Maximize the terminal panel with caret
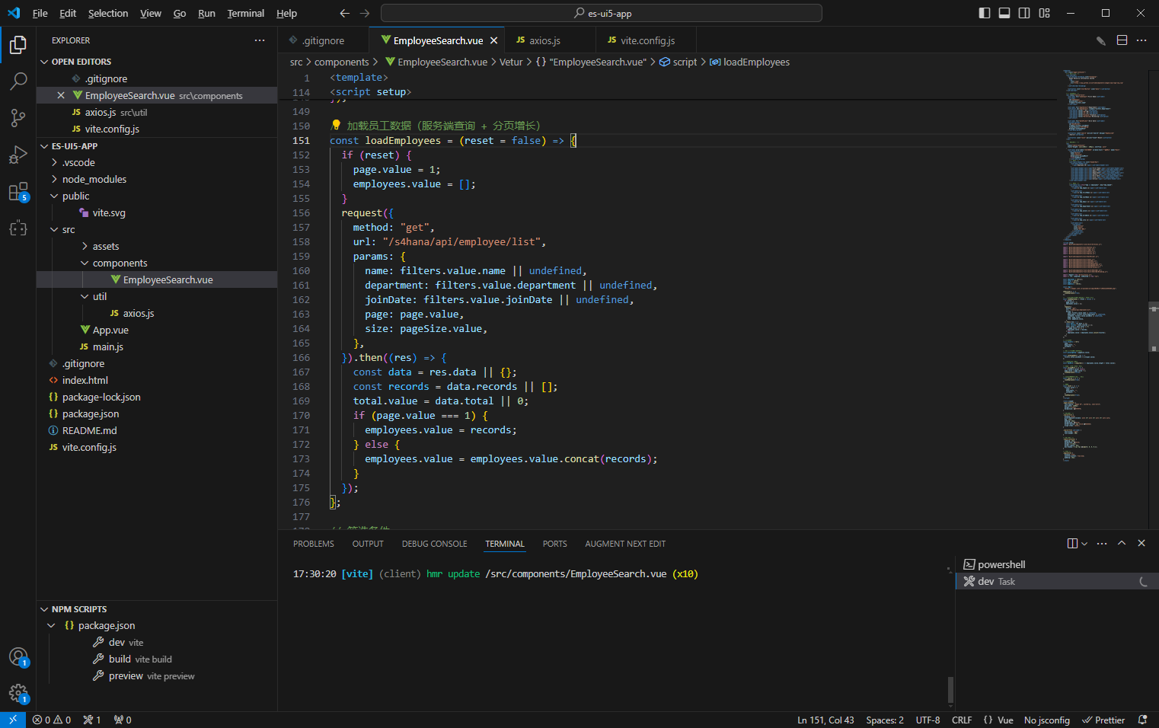Viewport: 1159px width, 728px height. (x=1122, y=544)
